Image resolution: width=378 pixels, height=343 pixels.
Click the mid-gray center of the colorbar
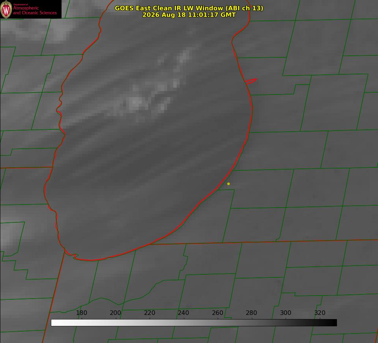(x=194, y=323)
